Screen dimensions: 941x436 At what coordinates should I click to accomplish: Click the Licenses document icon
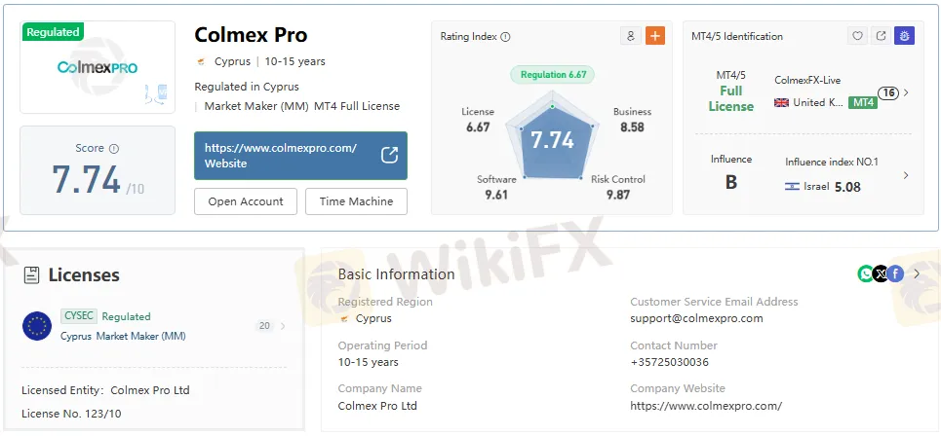[x=31, y=274]
